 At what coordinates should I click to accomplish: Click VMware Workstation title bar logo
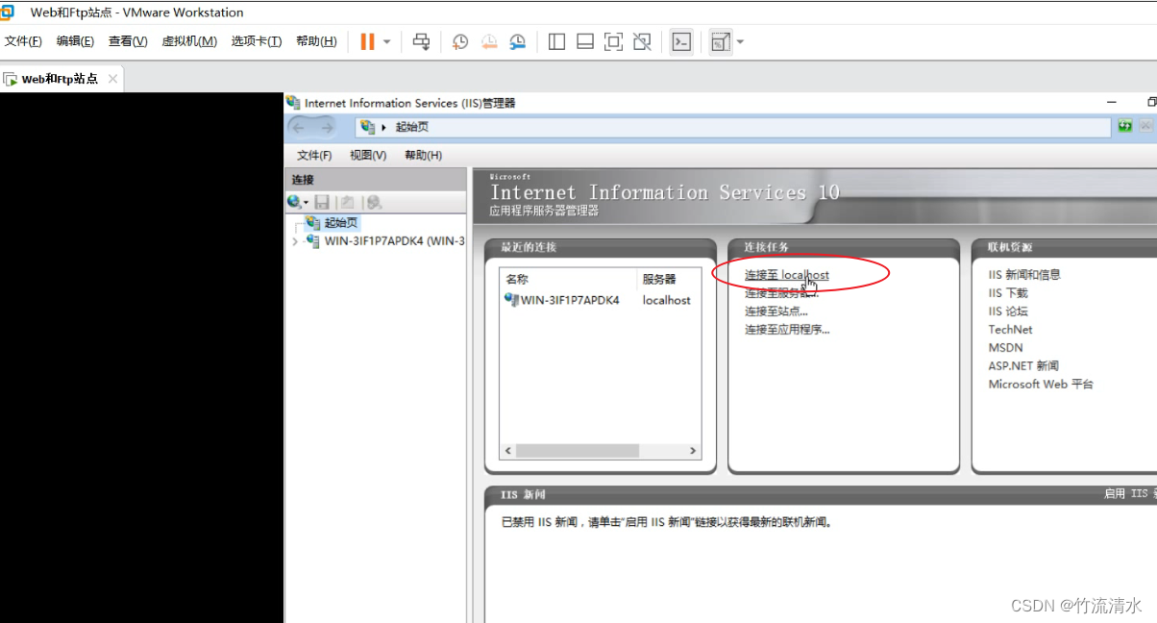click(x=7, y=12)
